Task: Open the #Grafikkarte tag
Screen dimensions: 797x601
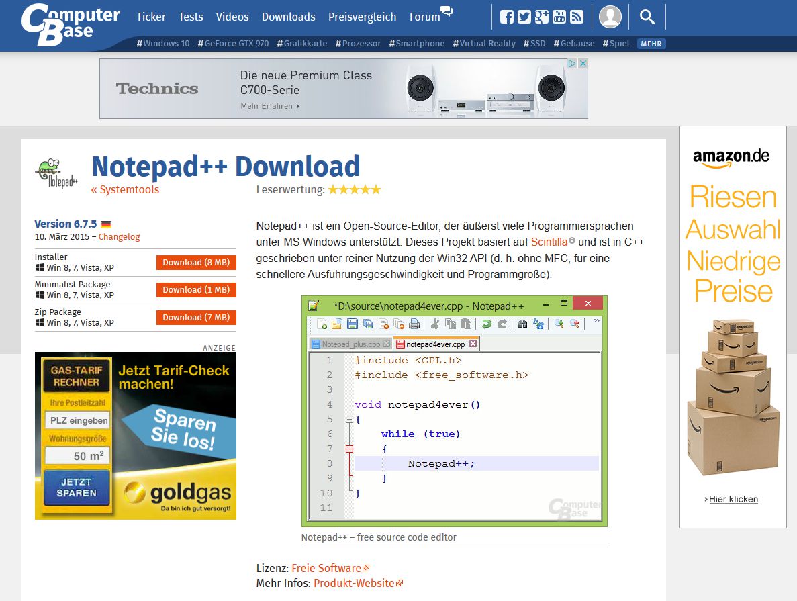Action: [x=302, y=44]
